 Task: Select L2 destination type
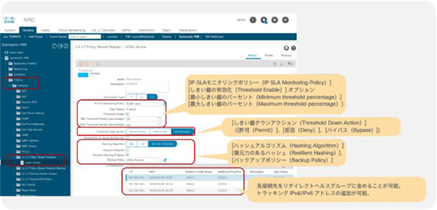click(x=142, y=97)
